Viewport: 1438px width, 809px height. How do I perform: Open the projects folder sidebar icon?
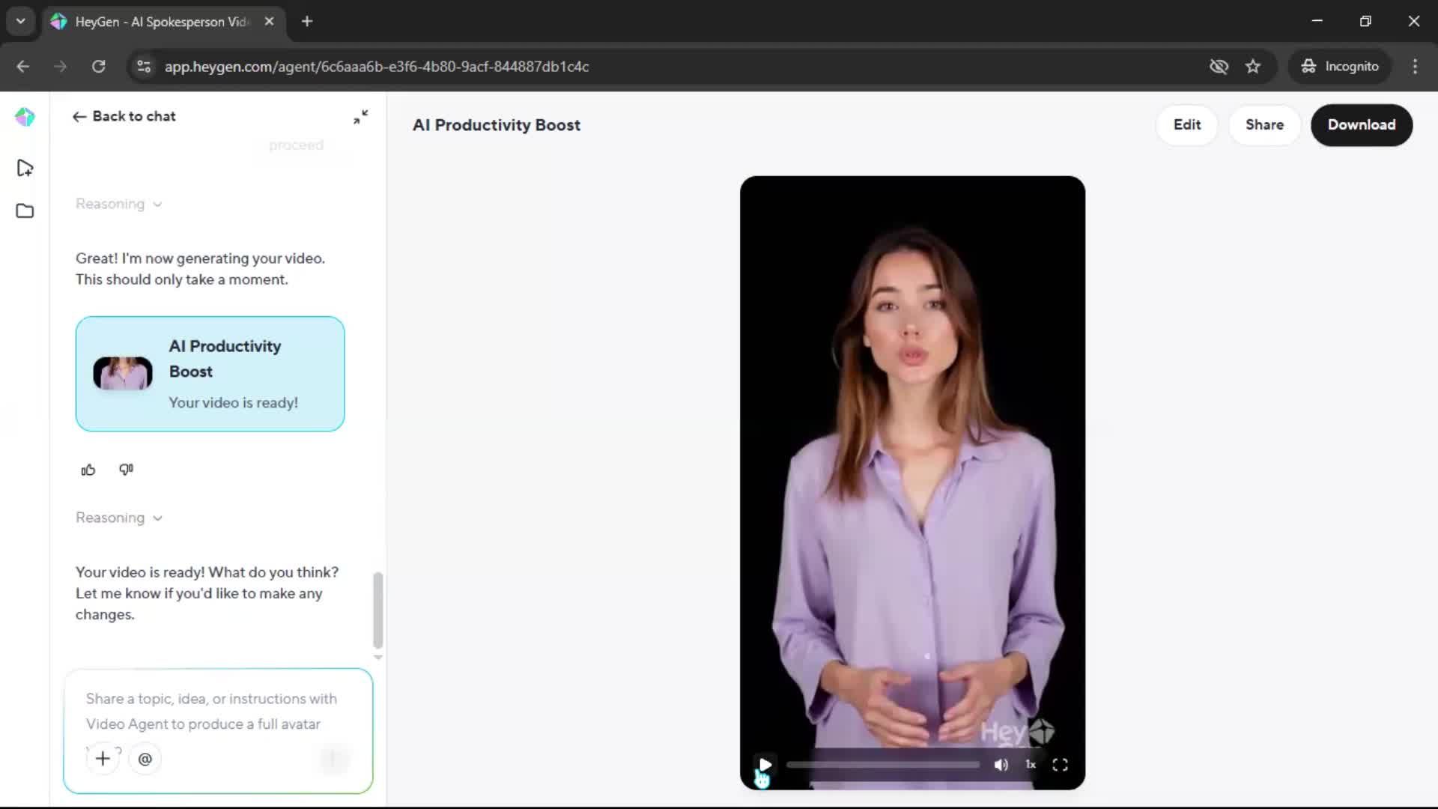[25, 211]
